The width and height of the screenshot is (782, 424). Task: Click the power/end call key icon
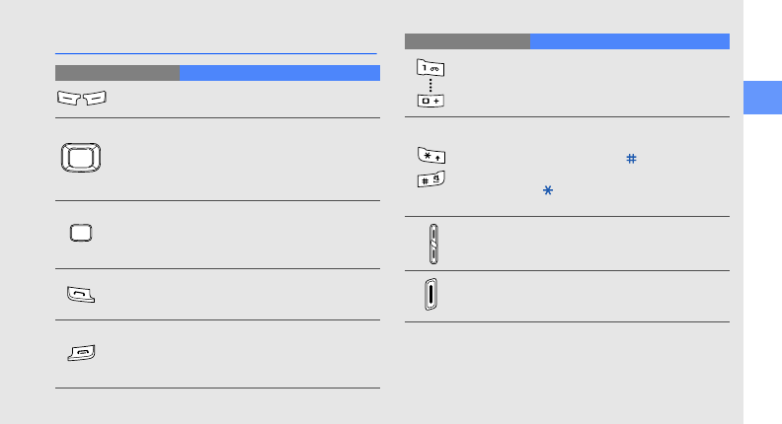pos(81,352)
